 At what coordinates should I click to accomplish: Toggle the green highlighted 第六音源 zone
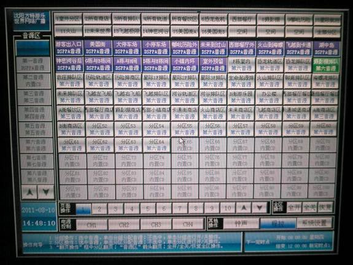(325, 65)
